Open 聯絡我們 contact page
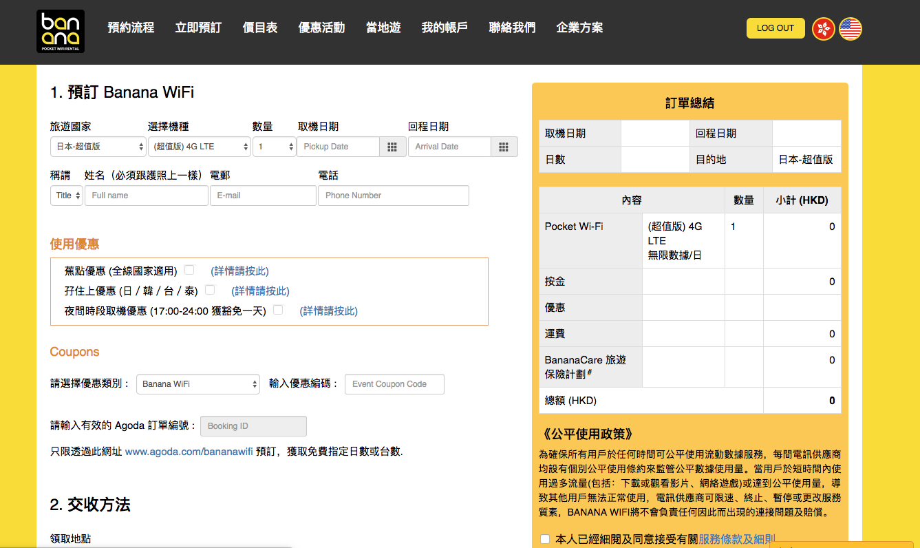The width and height of the screenshot is (920, 548). pos(512,28)
